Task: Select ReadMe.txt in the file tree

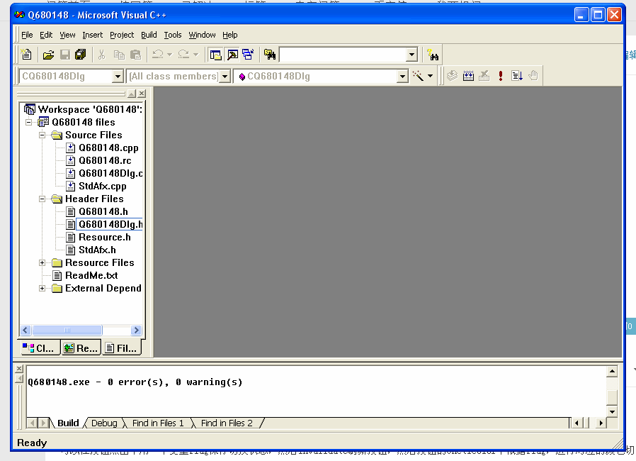Action: [x=91, y=275]
